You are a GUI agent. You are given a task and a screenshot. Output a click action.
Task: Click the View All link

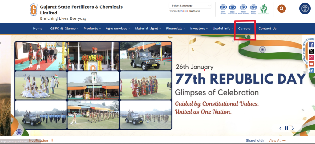click(277, 140)
